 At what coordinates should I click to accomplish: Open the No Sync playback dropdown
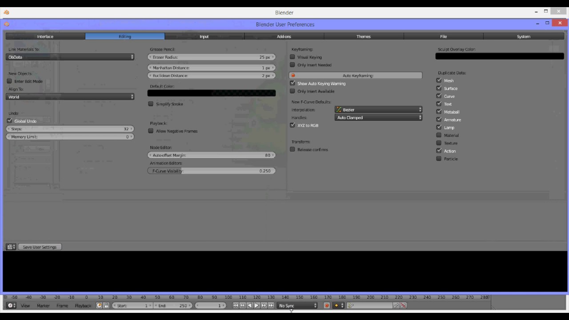click(297, 306)
